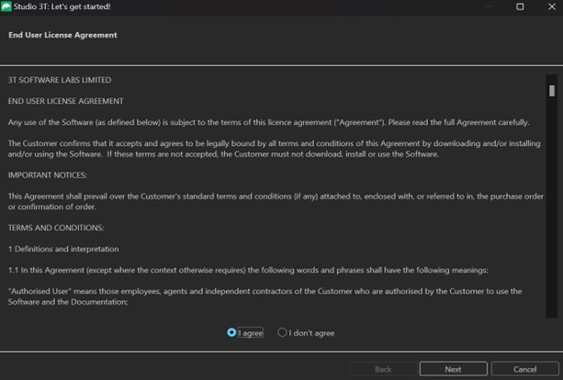Click the Studio 3T logo in title bar
The width and height of the screenshot is (563, 380).
click(7, 7)
